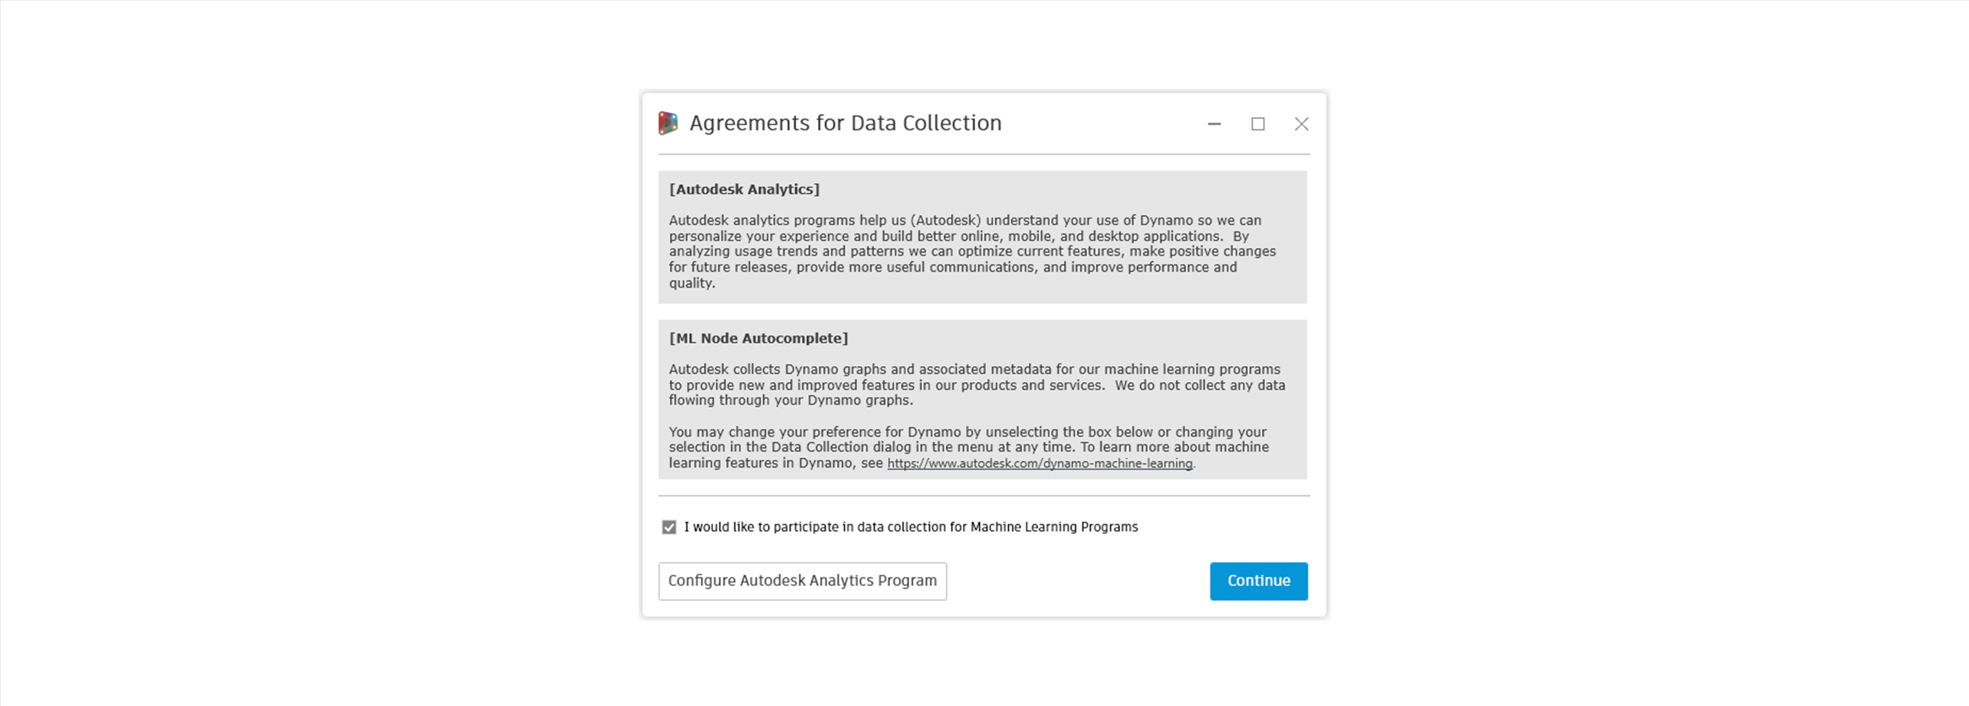Open Configure Autodesk Analytics Program

tap(802, 582)
